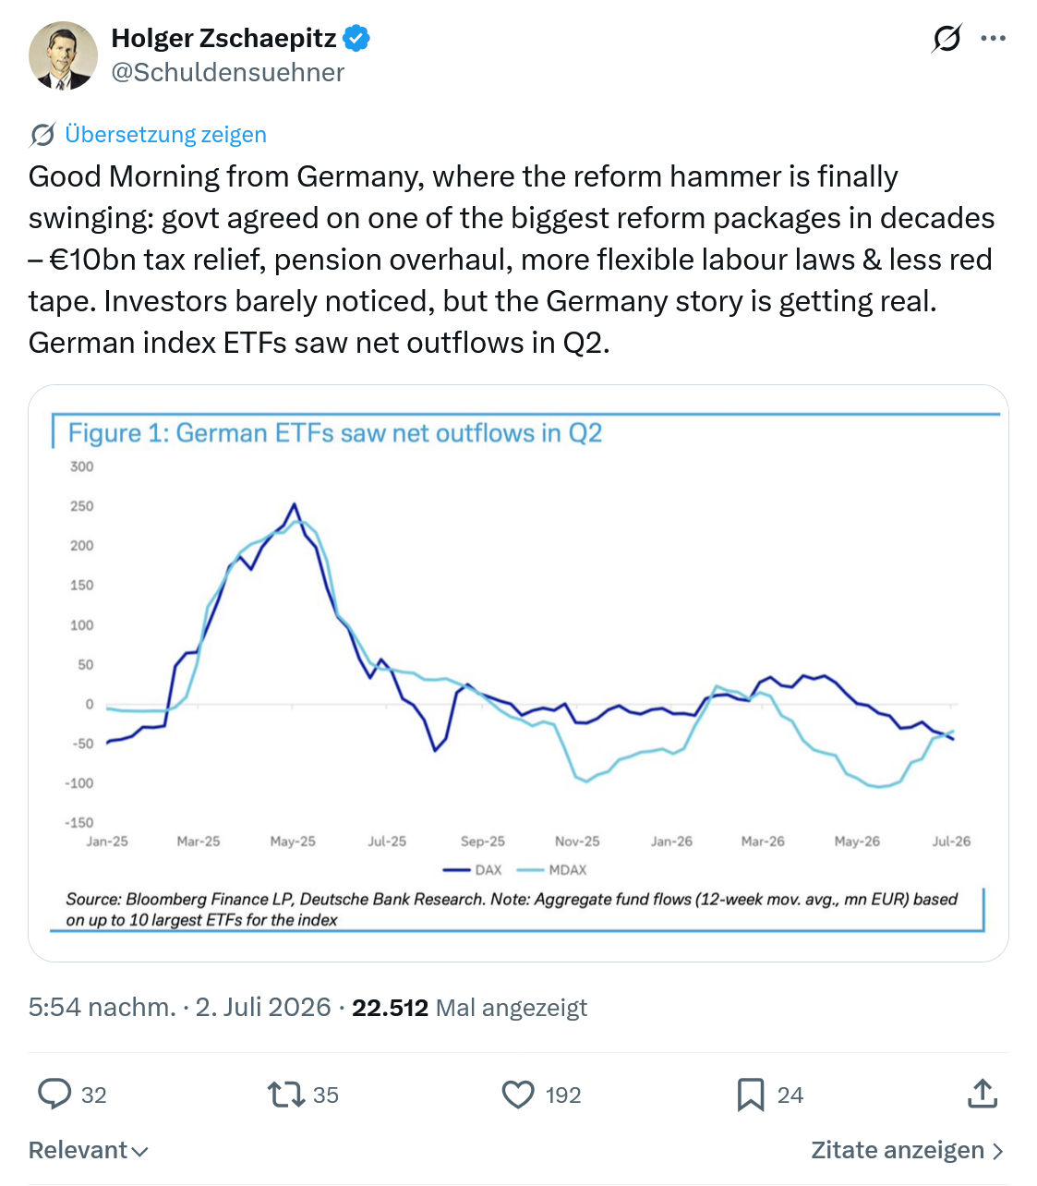Open Holger Zschaepitz profile avatar
1037x1186 pixels.
click(x=63, y=55)
